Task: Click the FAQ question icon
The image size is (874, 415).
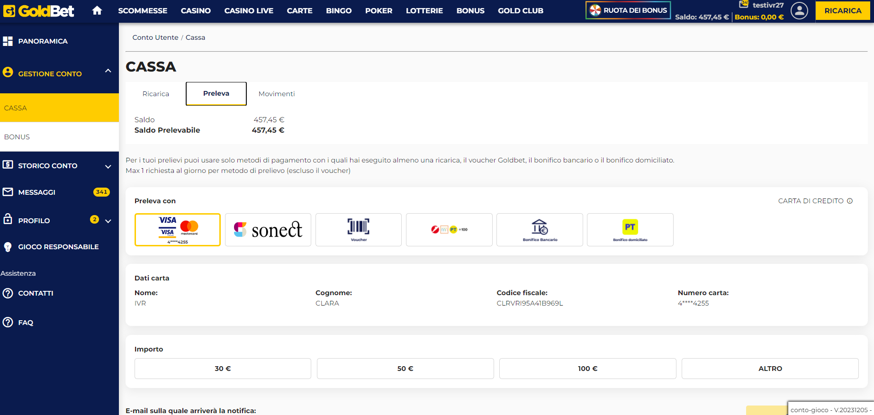Action: tap(8, 323)
